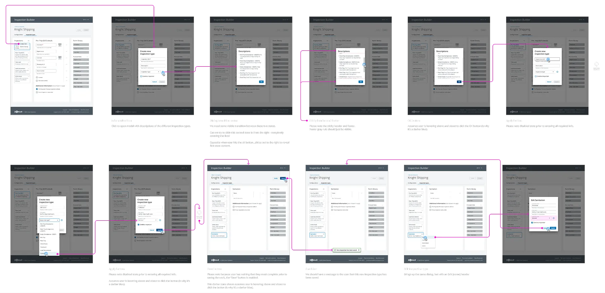Click Zonar logo in undimmed Pre-Trip screen footer
Image resolution: width=605 pixels, height=293 pixels.
pyautogui.click(x=18, y=112)
